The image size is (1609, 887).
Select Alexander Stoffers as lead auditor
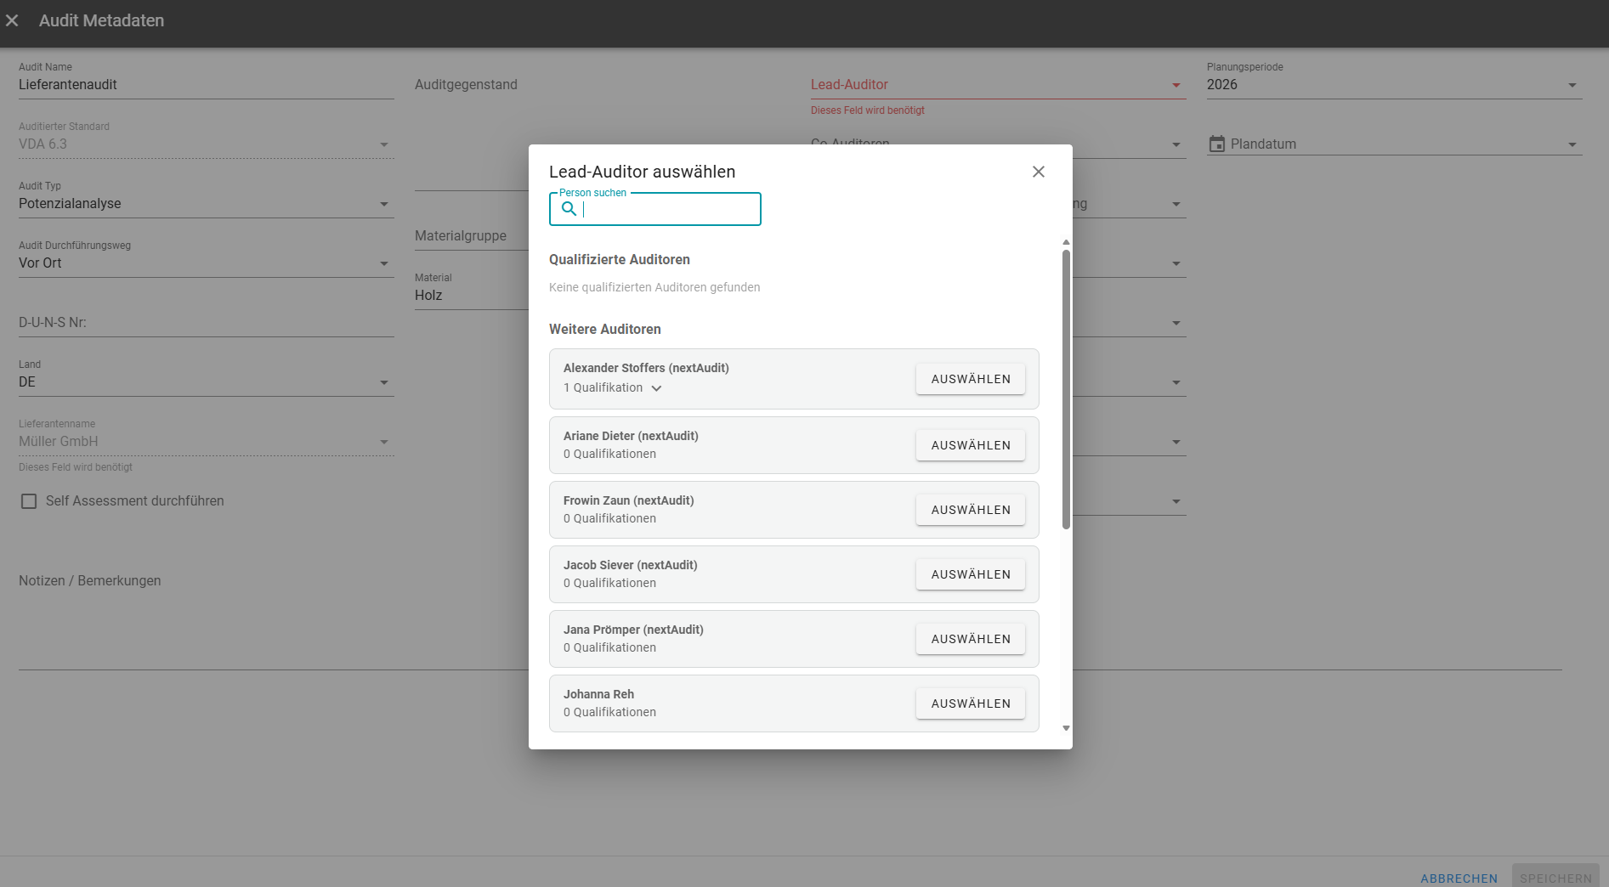[970, 379]
